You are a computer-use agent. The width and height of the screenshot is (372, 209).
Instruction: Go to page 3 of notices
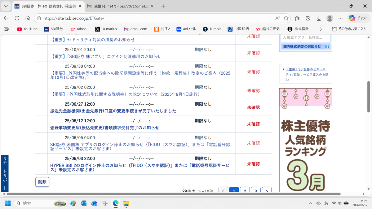tap(256, 189)
